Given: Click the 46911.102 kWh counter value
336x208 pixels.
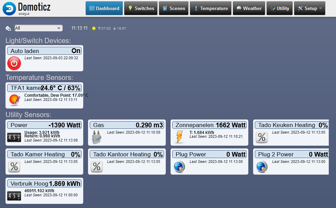Looking at the screenshot, I should pos(39,191).
